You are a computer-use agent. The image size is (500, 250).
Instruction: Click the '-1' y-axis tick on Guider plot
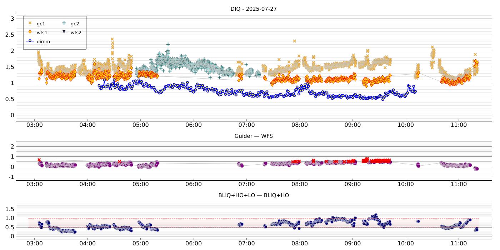[x=11, y=177]
